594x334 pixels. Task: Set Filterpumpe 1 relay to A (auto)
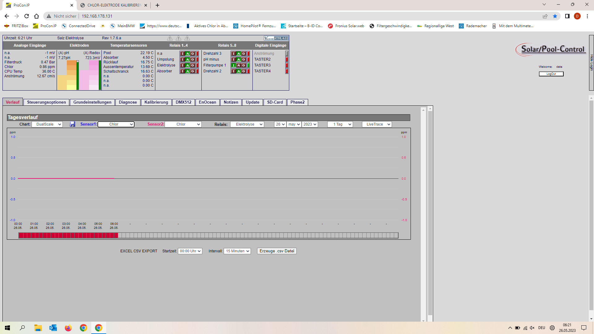[239, 65]
